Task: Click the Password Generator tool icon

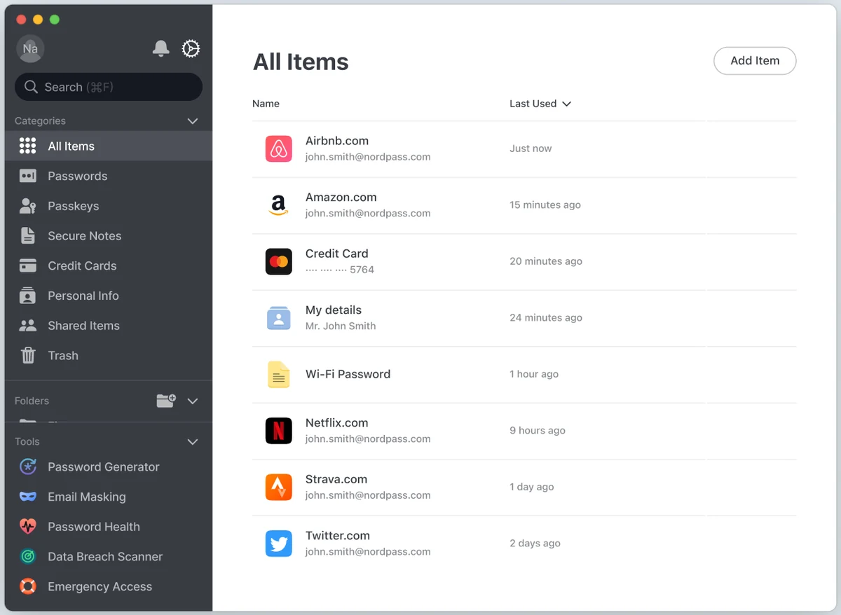Action: point(27,467)
